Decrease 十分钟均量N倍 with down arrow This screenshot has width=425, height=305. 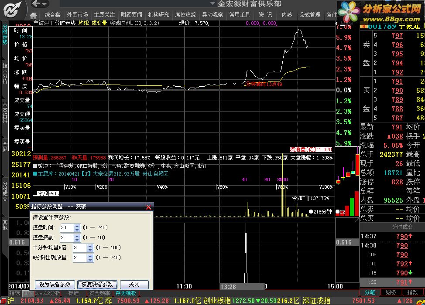coord(90,250)
